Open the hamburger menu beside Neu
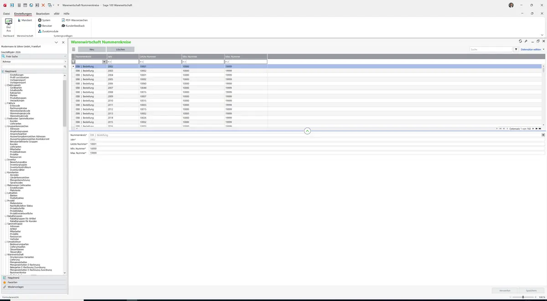Screen dimensions: 547x301 (x=73, y=49)
